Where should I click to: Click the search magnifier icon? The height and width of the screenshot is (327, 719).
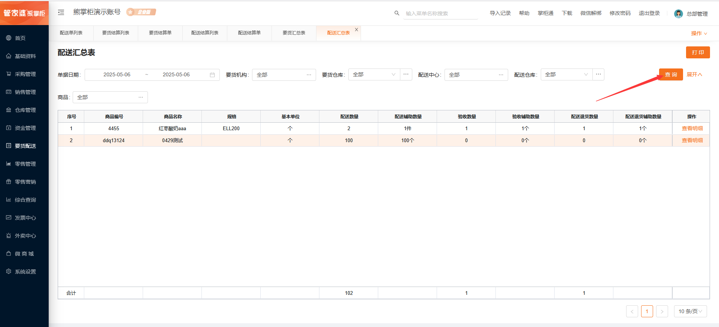click(x=397, y=13)
